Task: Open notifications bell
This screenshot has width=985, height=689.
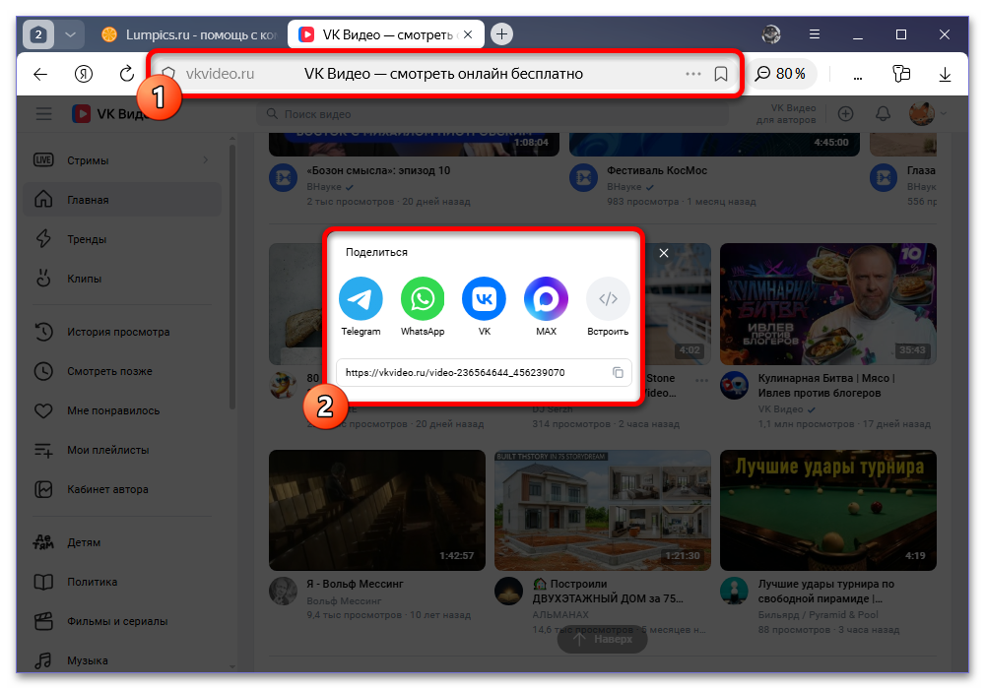Action: (x=883, y=113)
